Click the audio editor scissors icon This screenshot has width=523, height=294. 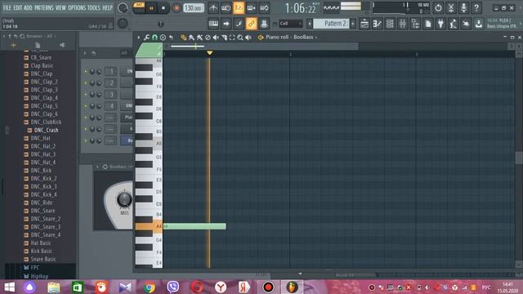(451, 8)
